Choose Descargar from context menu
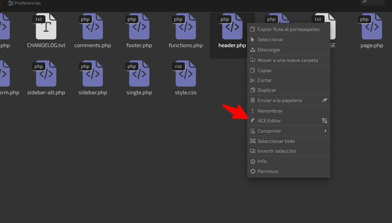 pos(288,50)
